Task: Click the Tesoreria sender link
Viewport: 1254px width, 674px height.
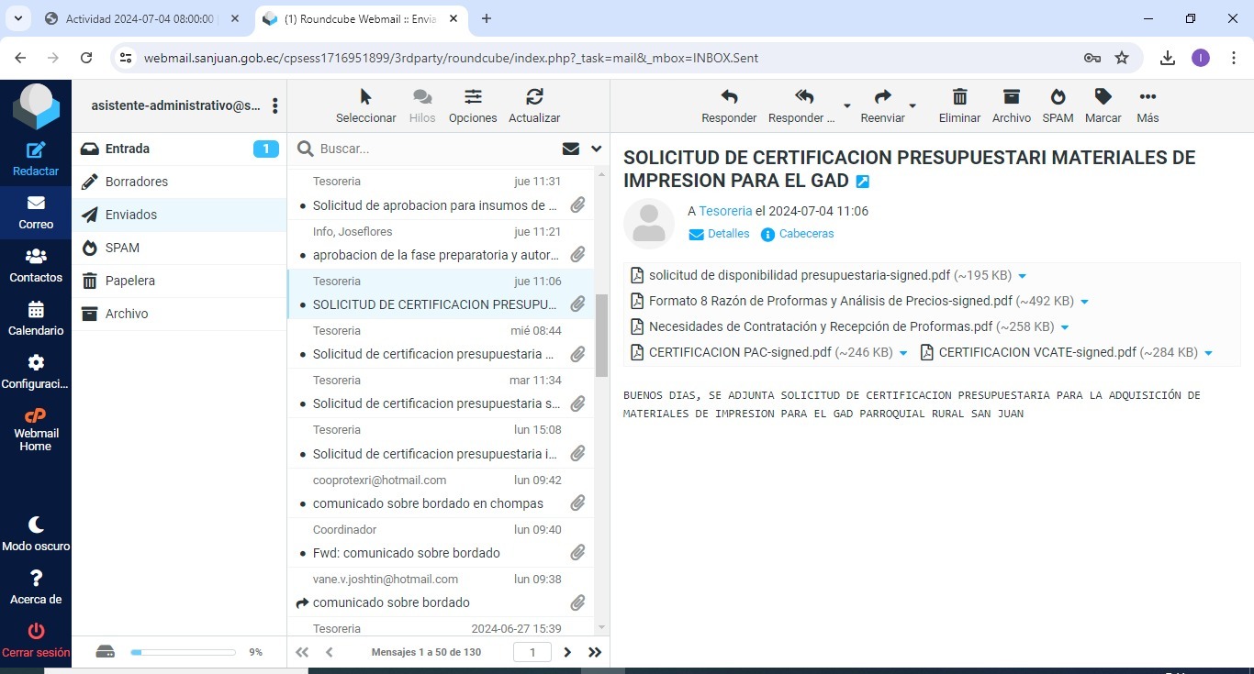Action: (725, 211)
